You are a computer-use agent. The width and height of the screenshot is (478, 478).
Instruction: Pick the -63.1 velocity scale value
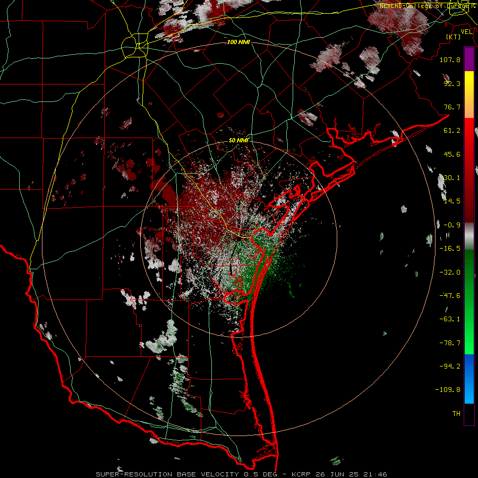pos(450,319)
